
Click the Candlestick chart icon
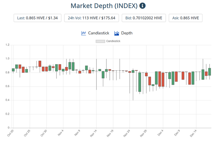point(84,33)
